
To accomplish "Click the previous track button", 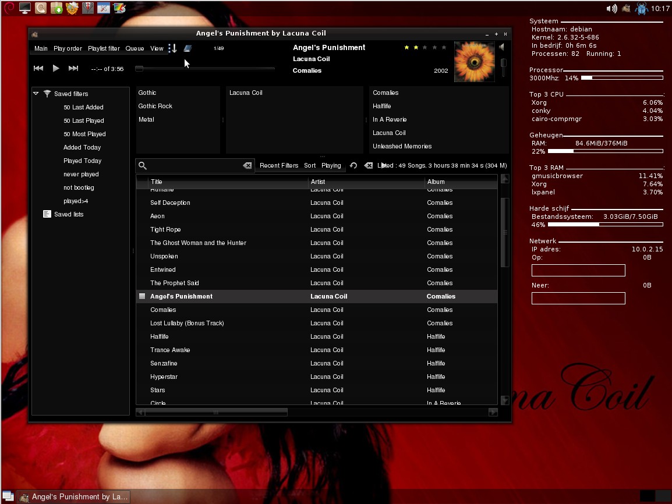I will pyautogui.click(x=38, y=69).
